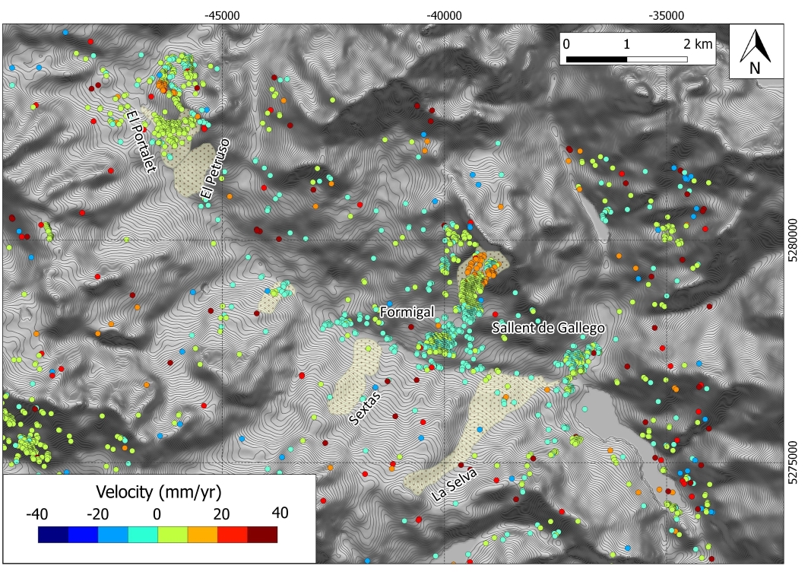Click the Formigal place label

(406, 312)
